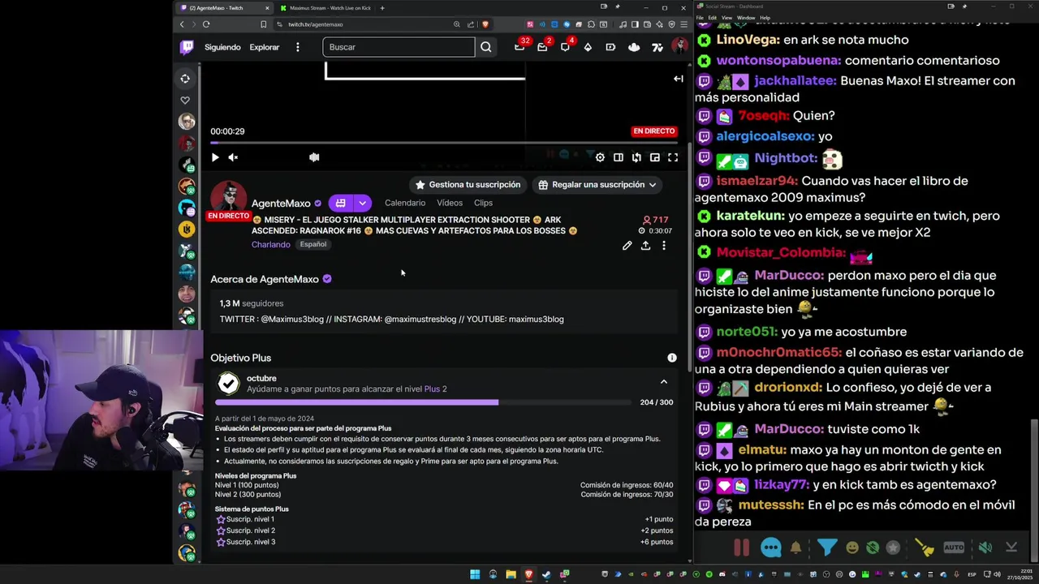Viewport: 1039px width, 584px height.
Task: Open a new browser tab with plus
Action: pos(382,8)
